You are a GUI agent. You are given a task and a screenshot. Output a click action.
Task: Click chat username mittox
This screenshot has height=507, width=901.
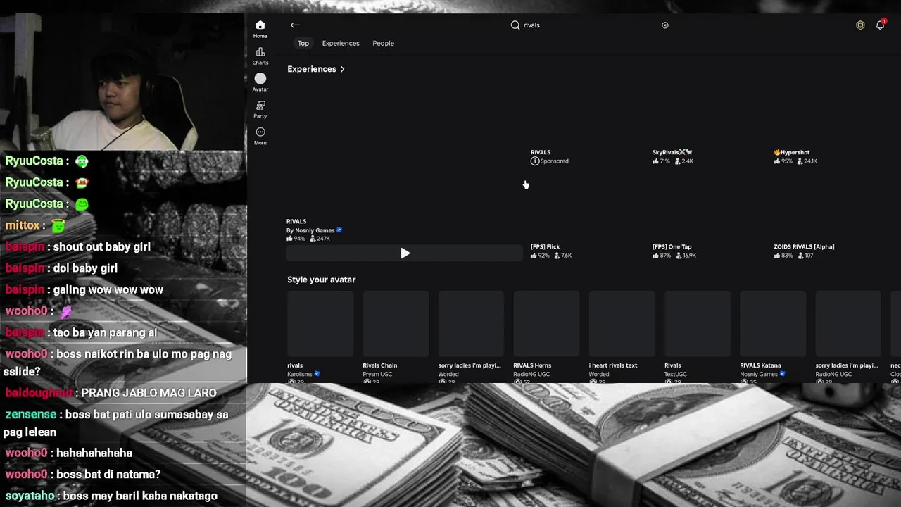pos(23,225)
